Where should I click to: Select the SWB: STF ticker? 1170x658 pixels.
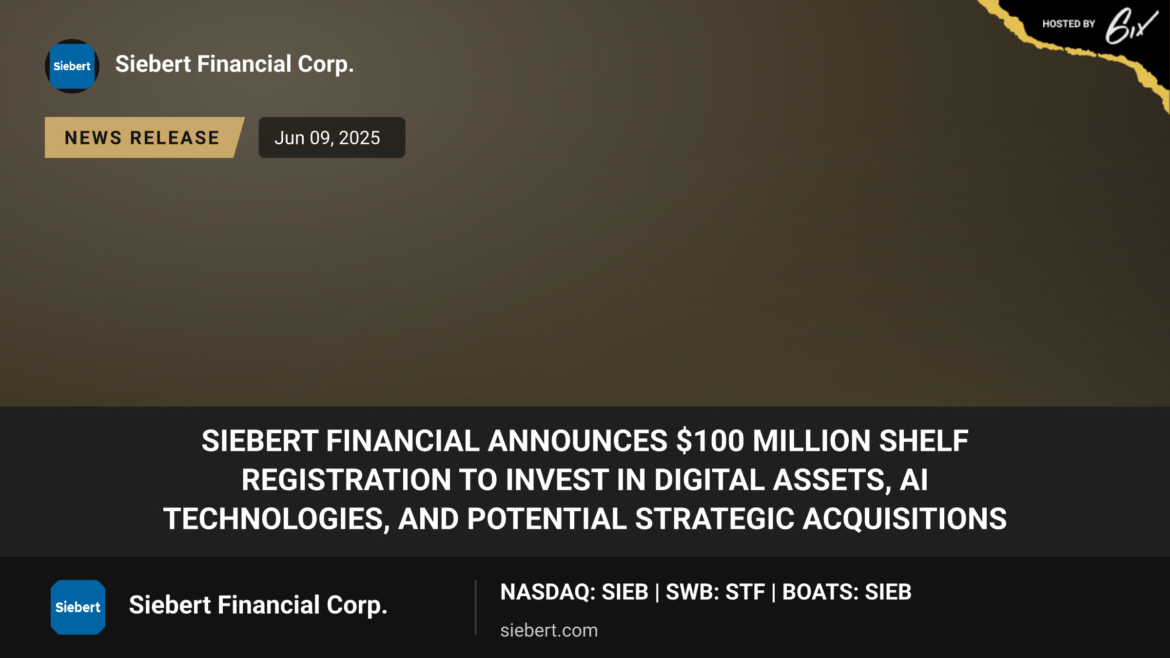[715, 592]
